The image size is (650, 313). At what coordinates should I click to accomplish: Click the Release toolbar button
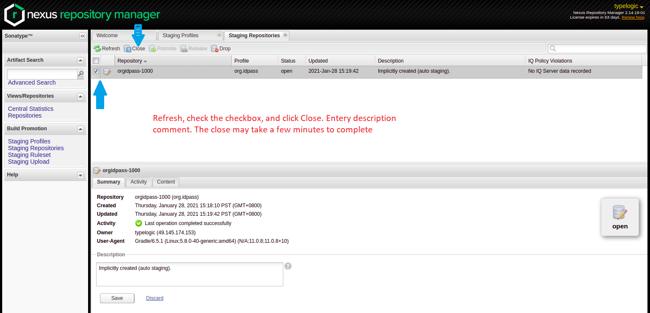(194, 49)
